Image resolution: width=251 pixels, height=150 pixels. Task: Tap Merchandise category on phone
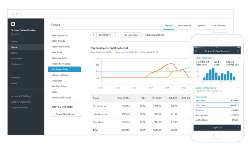[217, 115]
